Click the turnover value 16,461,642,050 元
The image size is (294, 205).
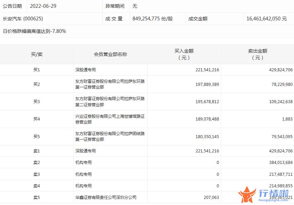[267, 19]
